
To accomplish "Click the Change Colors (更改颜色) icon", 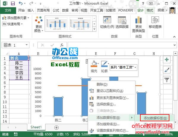I will [x=39, y=20].
